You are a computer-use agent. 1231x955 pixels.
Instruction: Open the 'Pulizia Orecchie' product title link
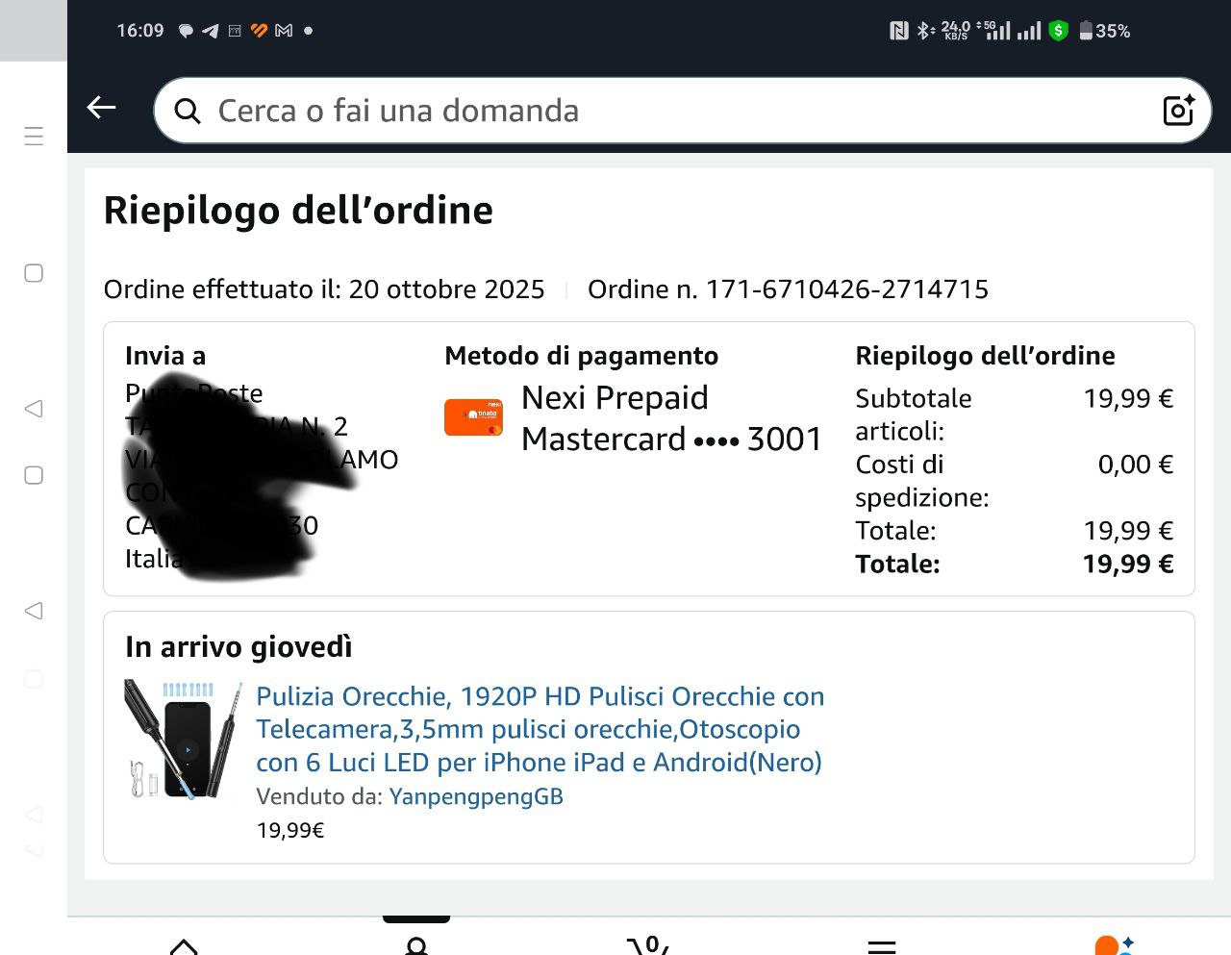point(540,729)
